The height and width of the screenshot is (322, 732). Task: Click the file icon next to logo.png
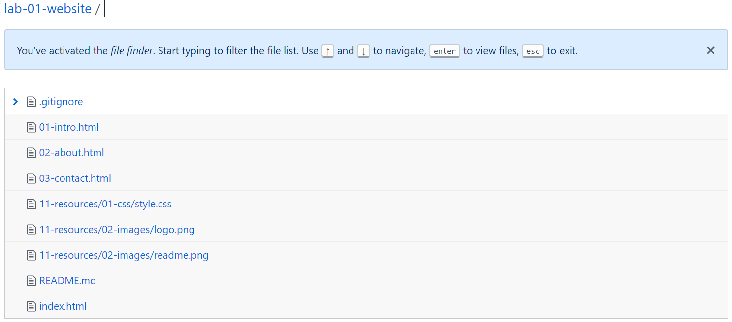coord(32,230)
